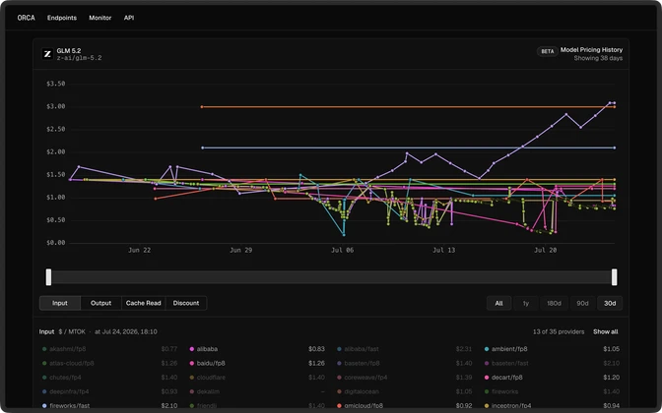Select the 180d time range

554,304
